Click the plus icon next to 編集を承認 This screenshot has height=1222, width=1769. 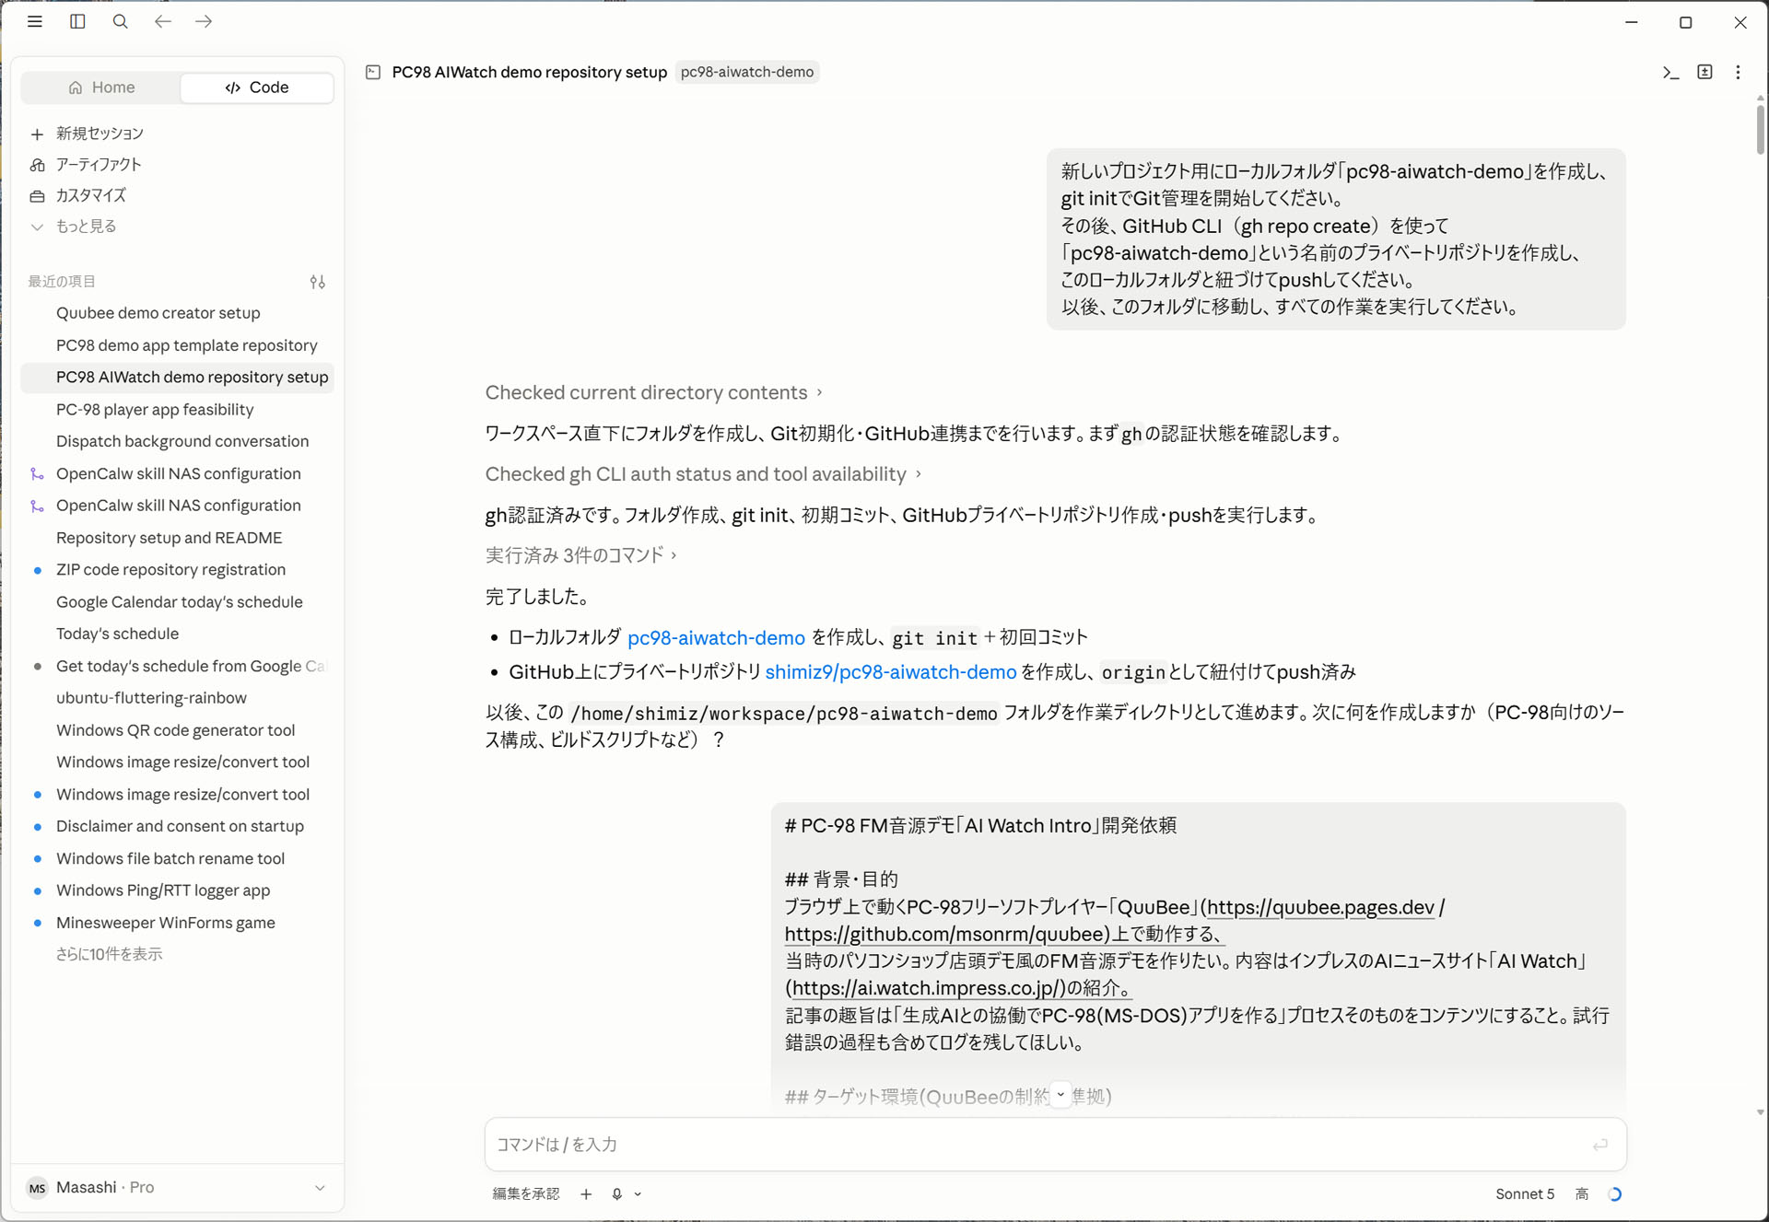click(x=586, y=1193)
